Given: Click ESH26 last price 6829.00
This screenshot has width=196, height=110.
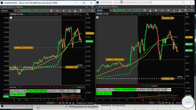Looking at the screenshot, I should click(x=120, y=10).
